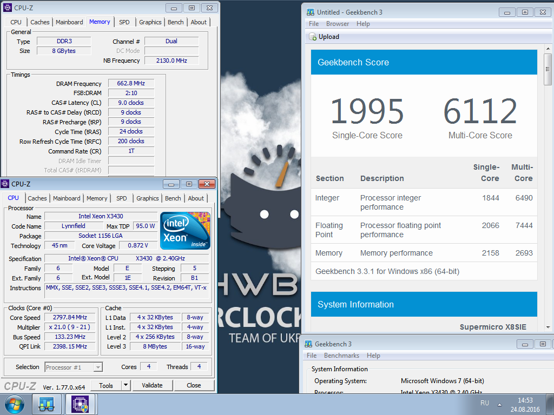Select SPD tab in upper CPU-Z window
Image resolution: width=554 pixels, height=415 pixels.
pos(124,22)
